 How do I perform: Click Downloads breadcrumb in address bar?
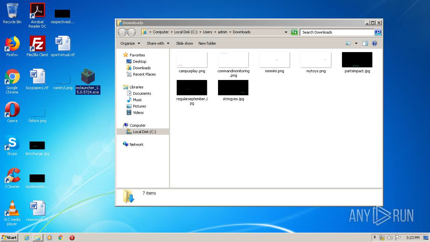point(242,32)
